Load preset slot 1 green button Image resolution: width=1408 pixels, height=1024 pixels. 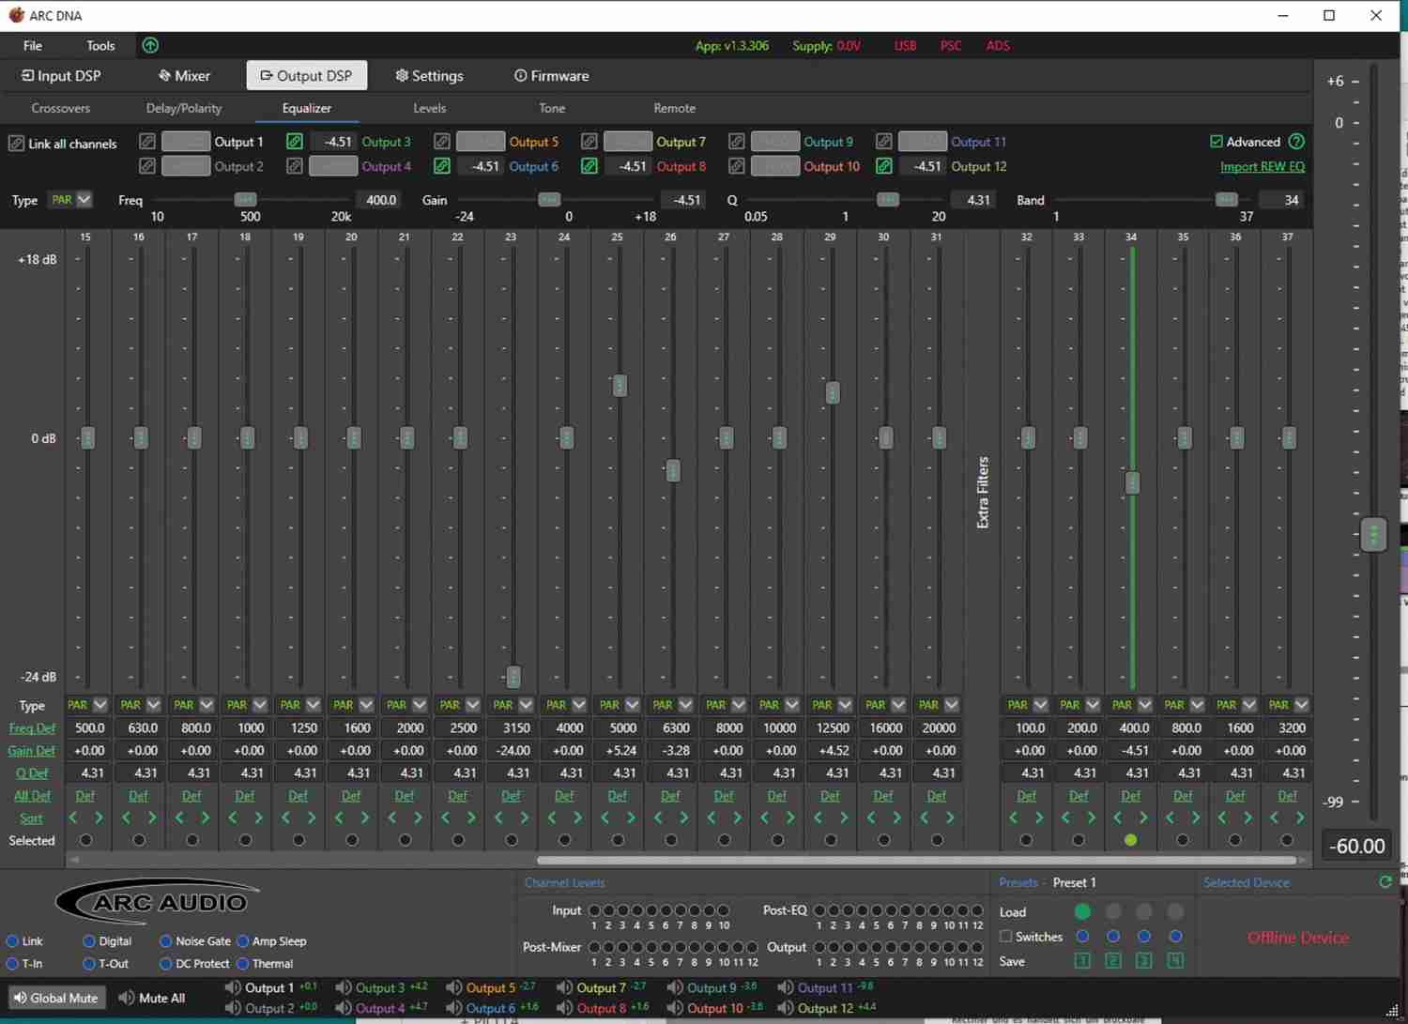point(1082,911)
